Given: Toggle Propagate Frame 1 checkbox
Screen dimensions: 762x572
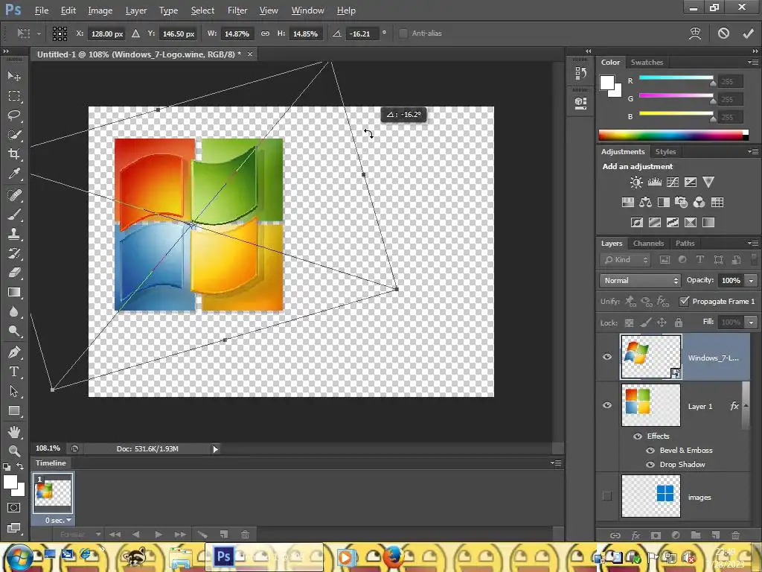Looking at the screenshot, I should [x=685, y=301].
